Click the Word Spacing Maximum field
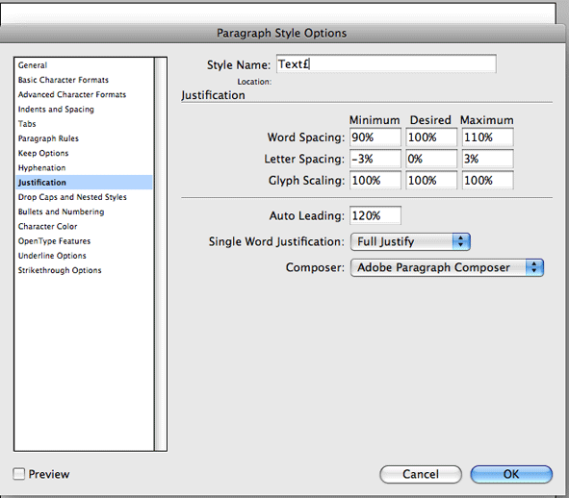This screenshot has width=569, height=498. 488,137
